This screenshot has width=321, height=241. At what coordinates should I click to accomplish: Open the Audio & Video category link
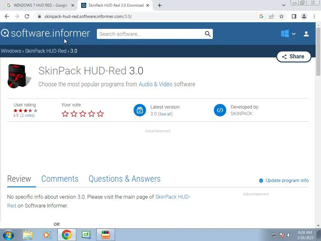pyautogui.click(x=155, y=84)
